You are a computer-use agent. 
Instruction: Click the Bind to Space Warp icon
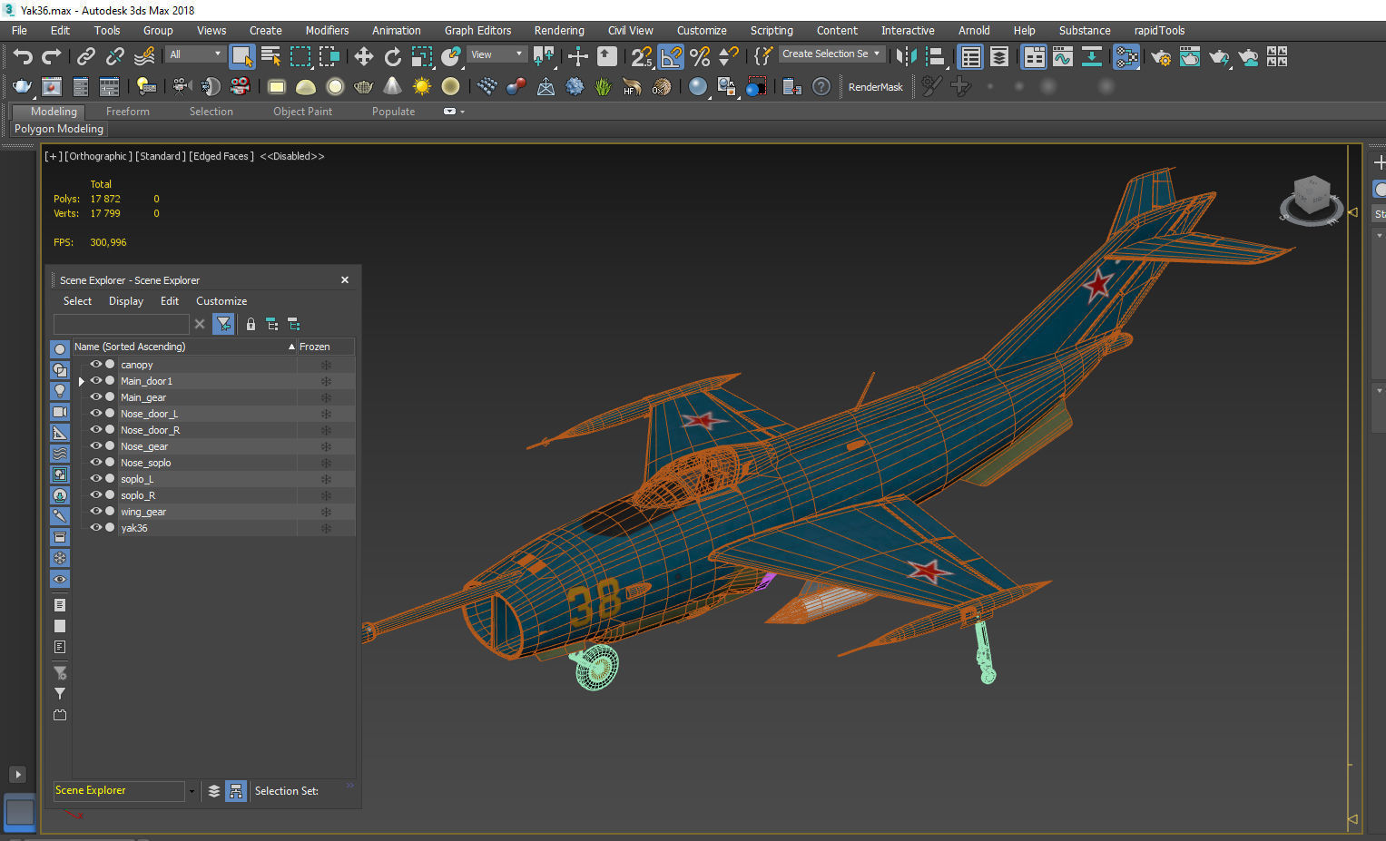[144, 57]
